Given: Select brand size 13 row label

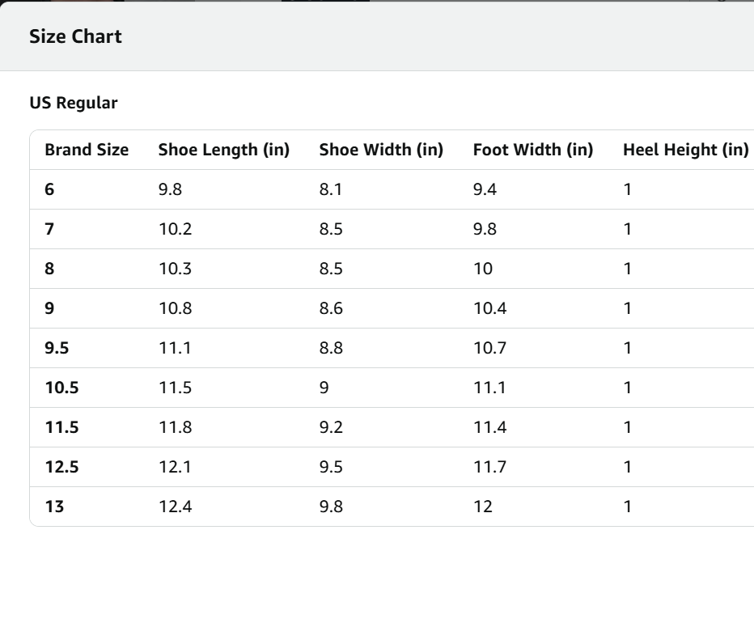Looking at the screenshot, I should (54, 507).
